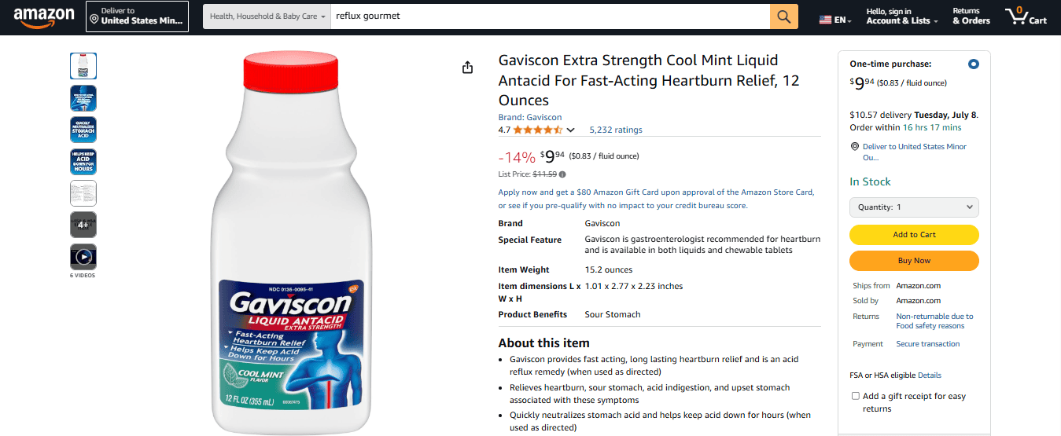The image size is (1061, 436).
Task: Open the Quantity dropdown
Action: click(914, 207)
